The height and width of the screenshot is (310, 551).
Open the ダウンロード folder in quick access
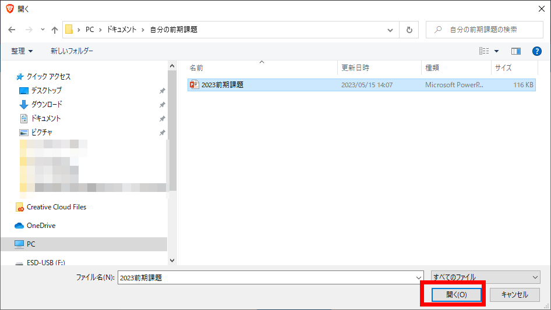47,104
